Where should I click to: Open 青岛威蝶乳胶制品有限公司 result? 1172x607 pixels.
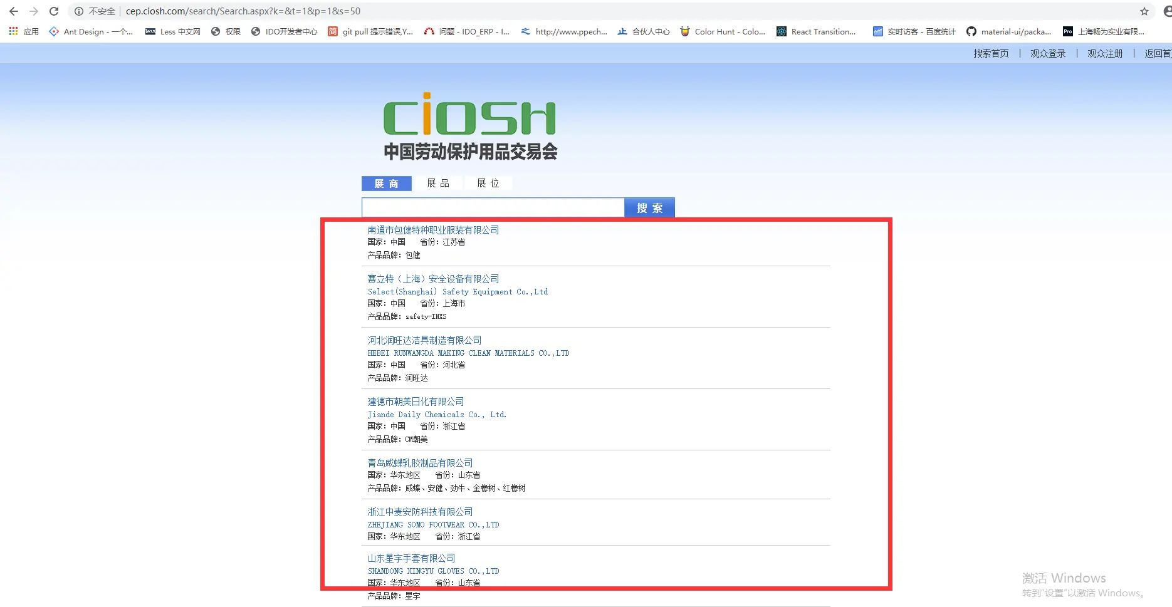click(420, 463)
